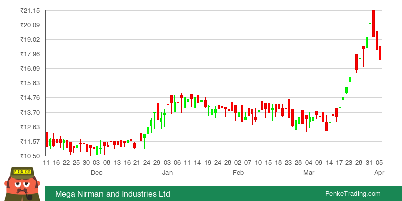Click the date label 18 on x-axis
Screen dimensions: 402x201
pyautogui.click(x=278, y=162)
